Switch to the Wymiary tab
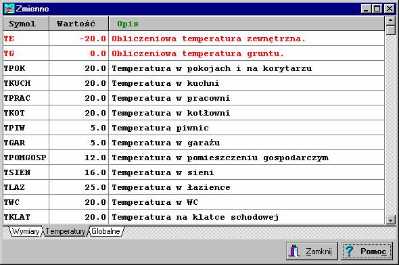Screen dimensions: 399x265 coord(26,231)
